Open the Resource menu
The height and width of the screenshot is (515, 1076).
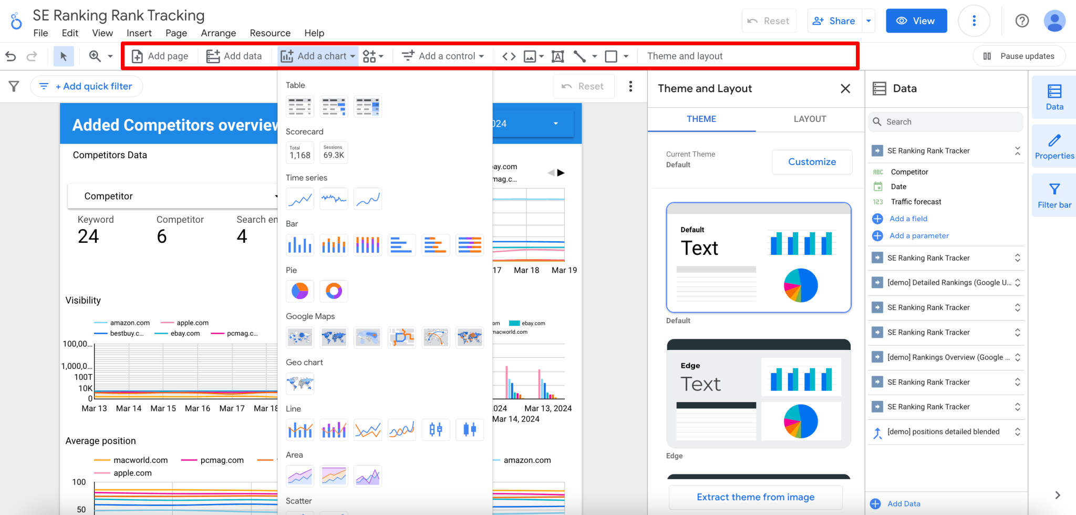(270, 33)
